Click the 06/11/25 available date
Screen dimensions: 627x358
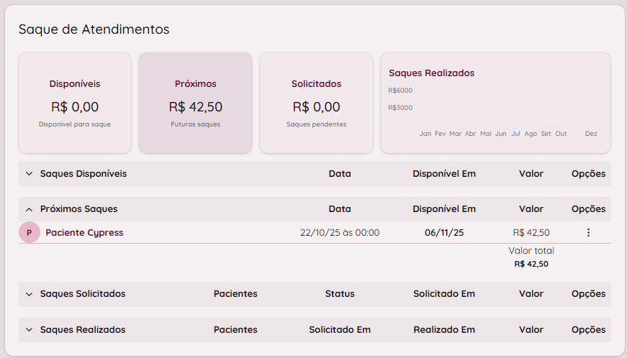tap(444, 233)
